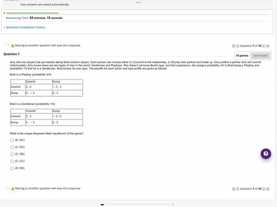Go to previous question using bottom navigation
The height and width of the screenshot is (207, 277).
pos(237,189)
